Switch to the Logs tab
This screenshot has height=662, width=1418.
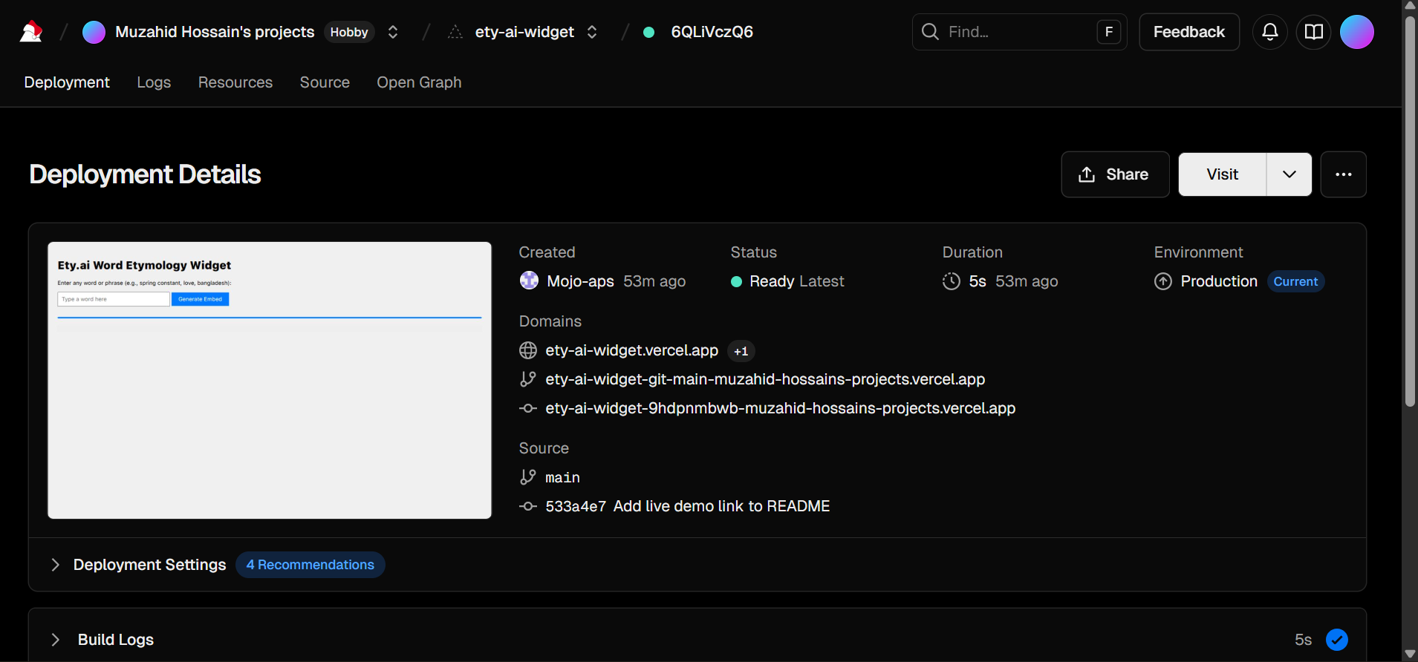pyautogui.click(x=154, y=82)
